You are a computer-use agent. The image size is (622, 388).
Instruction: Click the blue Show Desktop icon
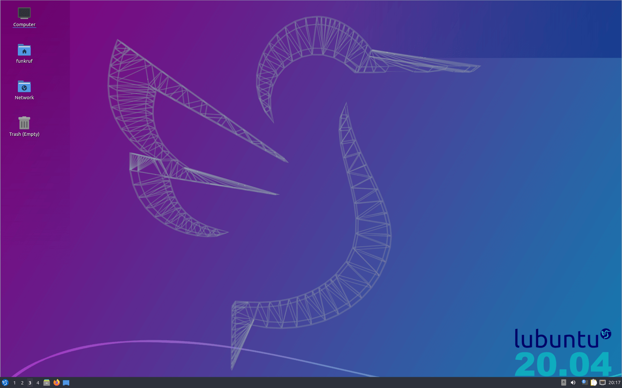pos(66,383)
